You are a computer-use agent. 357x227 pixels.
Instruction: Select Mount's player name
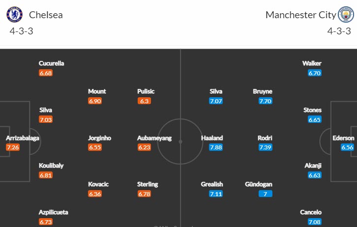[x=97, y=91]
